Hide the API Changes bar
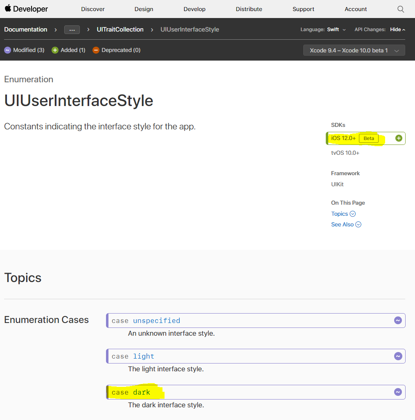This screenshot has height=420, width=415. (x=397, y=29)
